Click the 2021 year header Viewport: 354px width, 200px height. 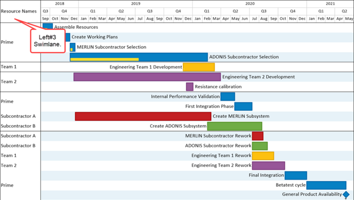(x=330, y=4)
